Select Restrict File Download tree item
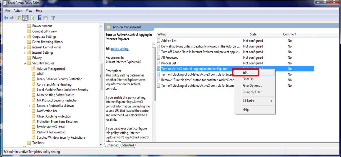This screenshot has width=341, height=157. tap(51, 132)
